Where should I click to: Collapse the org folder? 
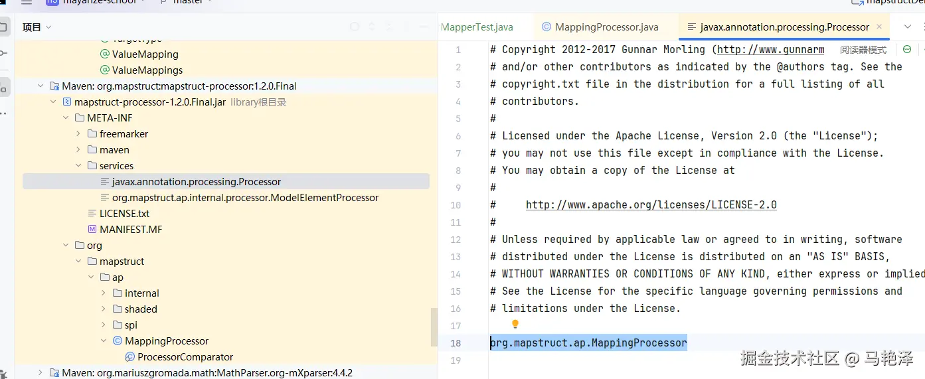click(66, 246)
